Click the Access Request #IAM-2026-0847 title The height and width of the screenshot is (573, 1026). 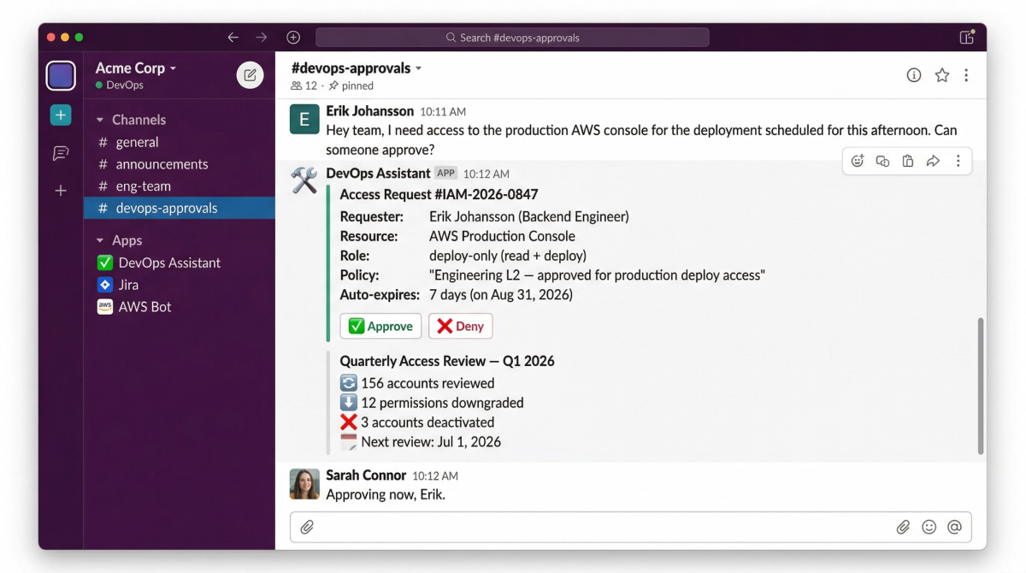[439, 195]
